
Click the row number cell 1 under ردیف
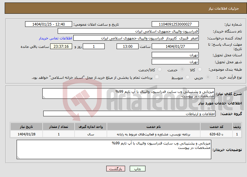tap(237, 134)
